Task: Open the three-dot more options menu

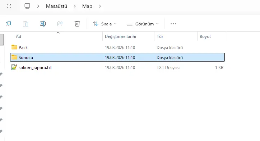Action: coord(173,24)
